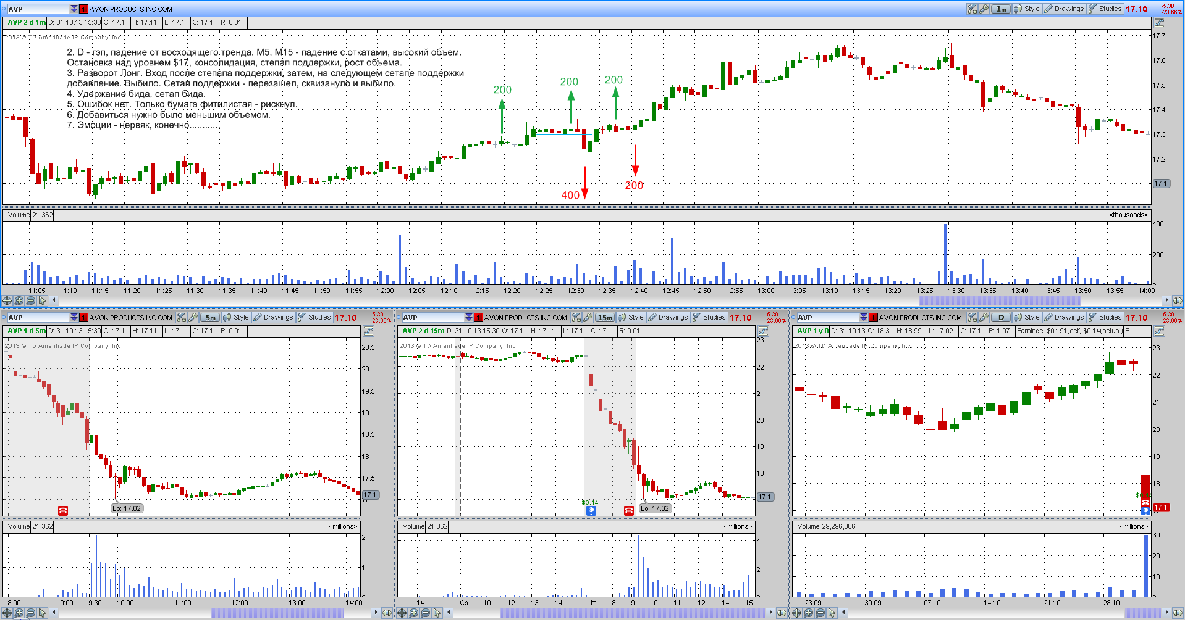
Task: Click red level-1 indicator in 1m chart header
Action: click(x=83, y=9)
